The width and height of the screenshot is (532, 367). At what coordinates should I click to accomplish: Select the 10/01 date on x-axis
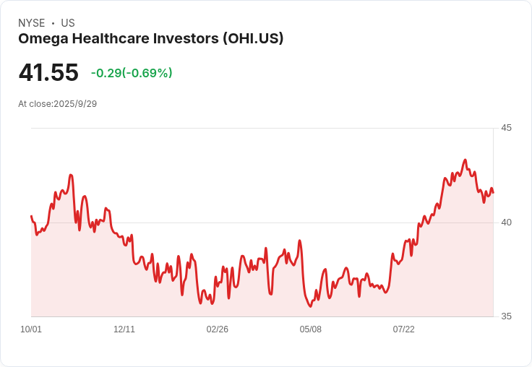(x=31, y=329)
